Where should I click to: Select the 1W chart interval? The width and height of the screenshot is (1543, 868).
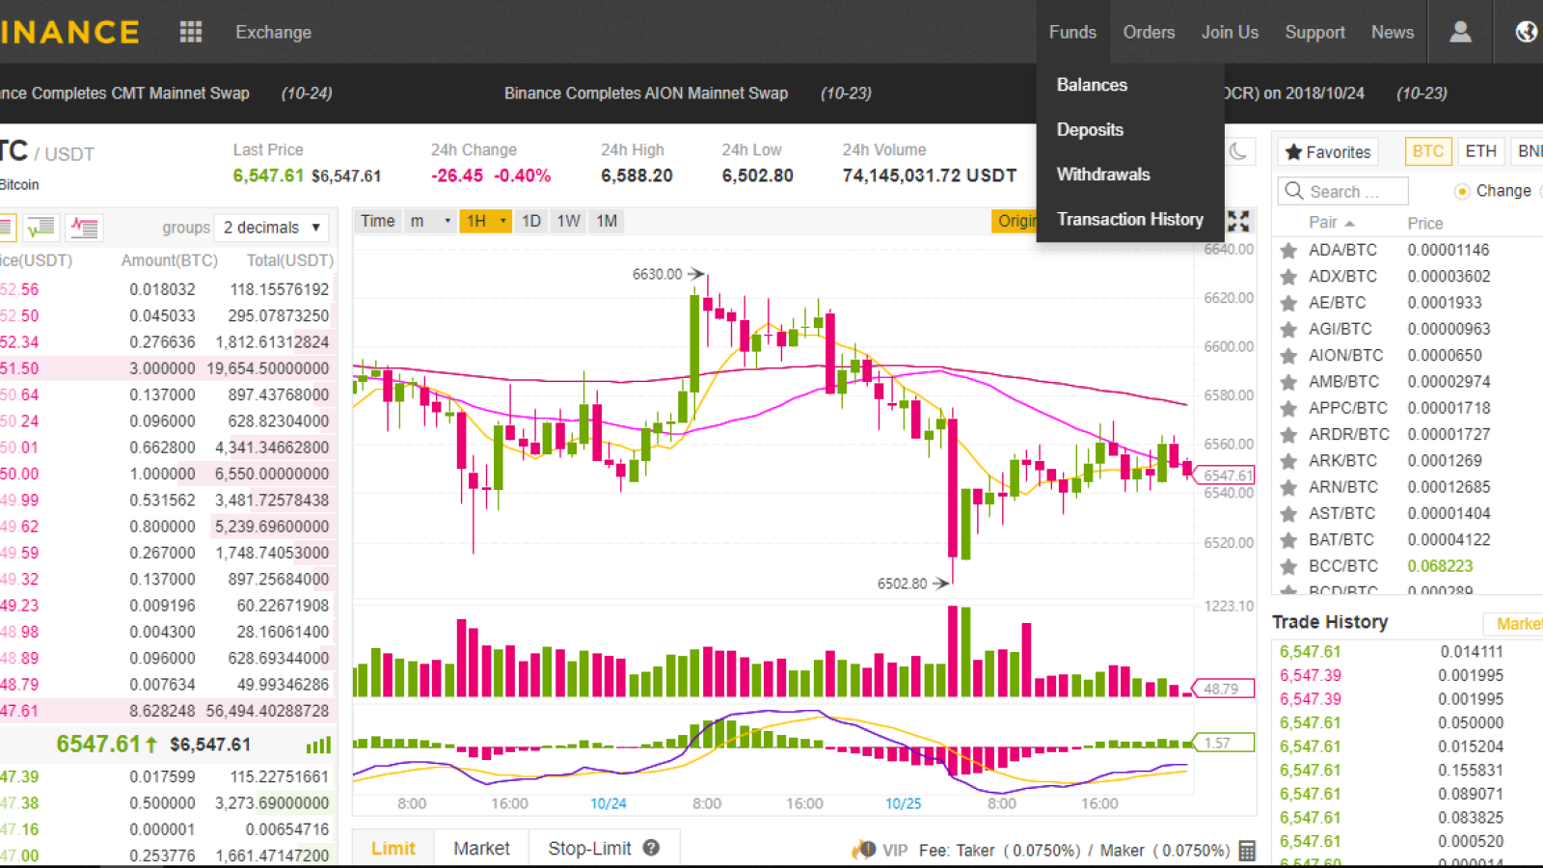(x=568, y=221)
